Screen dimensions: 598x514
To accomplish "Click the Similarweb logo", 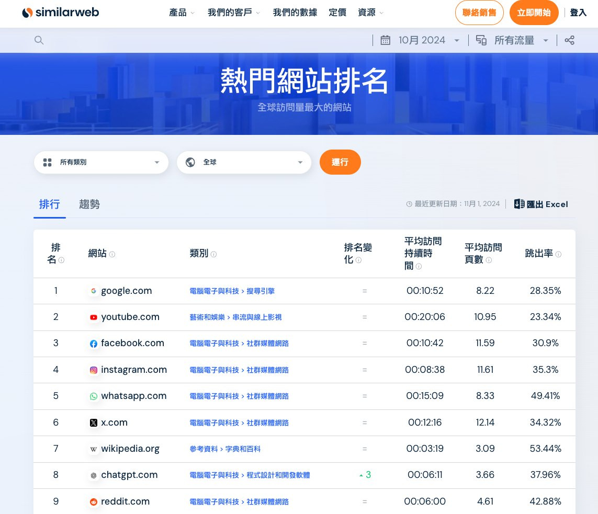I will (60, 13).
